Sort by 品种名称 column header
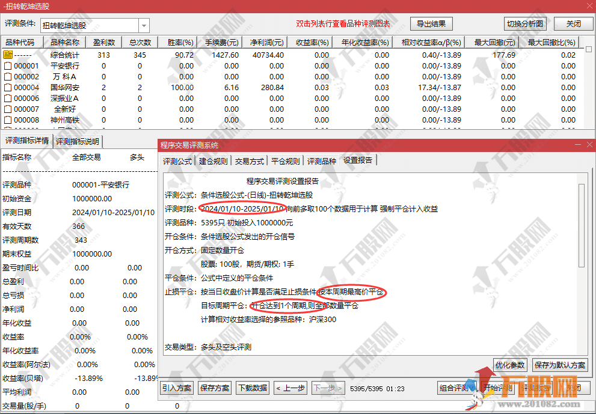The height and width of the screenshot is (414, 596). tap(64, 42)
